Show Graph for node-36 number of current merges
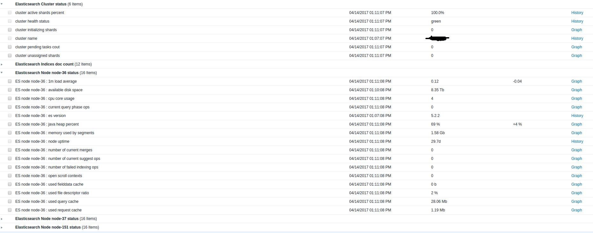The image size is (593, 233). tap(576, 150)
